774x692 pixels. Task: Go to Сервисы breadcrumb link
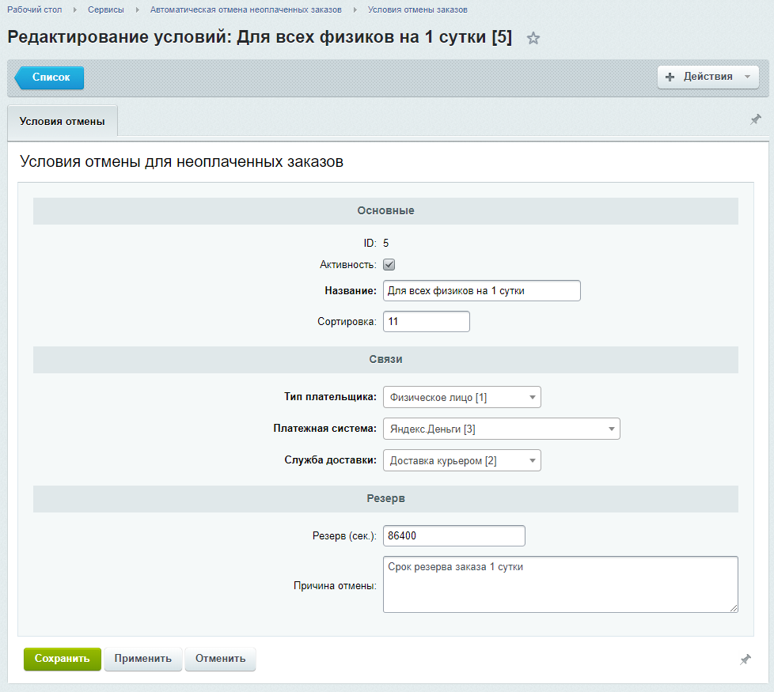[x=105, y=9]
